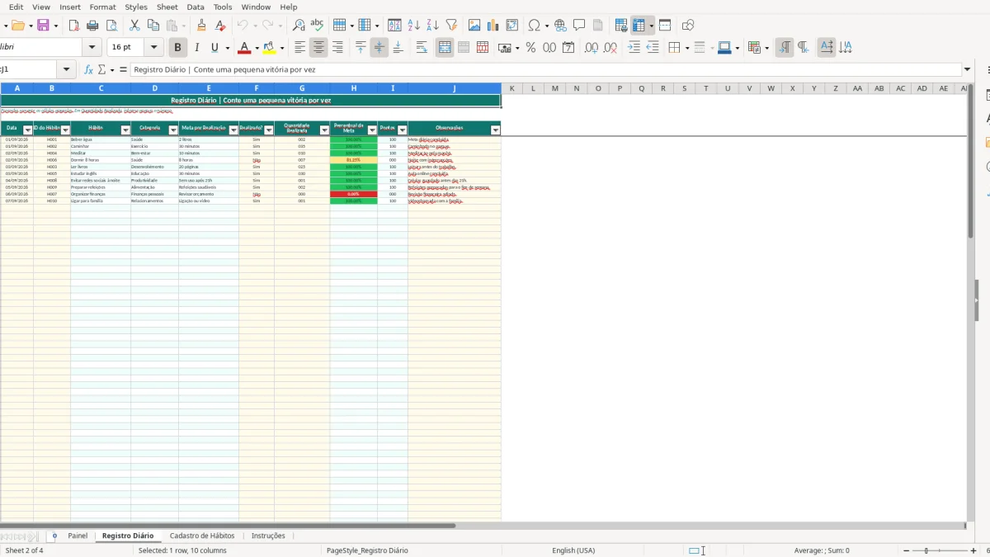
Task: Open the shapes drawing tool
Action: click(688, 26)
